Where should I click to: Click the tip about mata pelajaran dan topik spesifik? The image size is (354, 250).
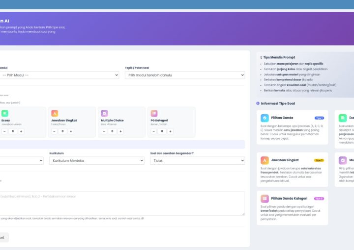293,64
